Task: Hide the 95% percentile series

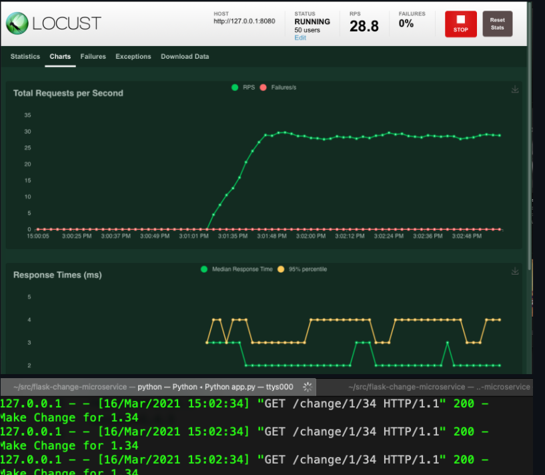Action: pos(303,269)
